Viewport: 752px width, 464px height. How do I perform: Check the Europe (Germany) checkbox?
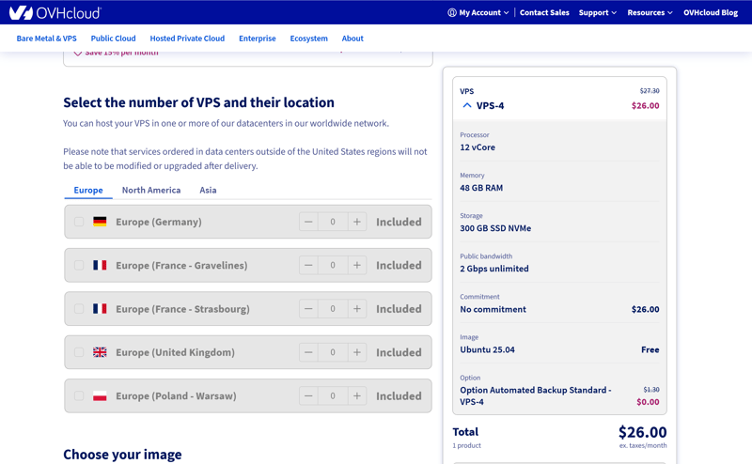(79, 222)
